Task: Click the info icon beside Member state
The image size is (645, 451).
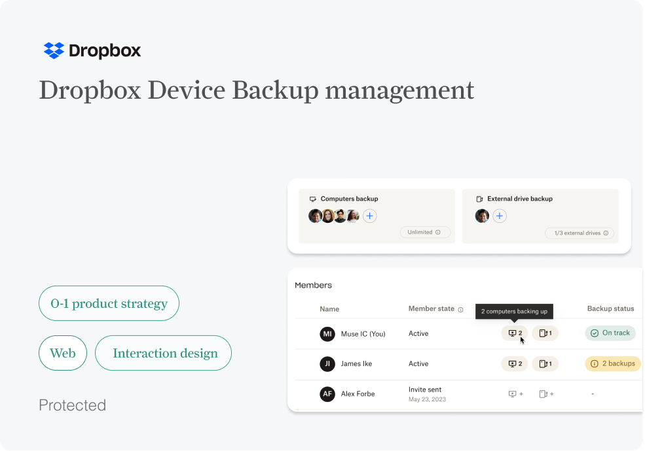Action: 460,309
